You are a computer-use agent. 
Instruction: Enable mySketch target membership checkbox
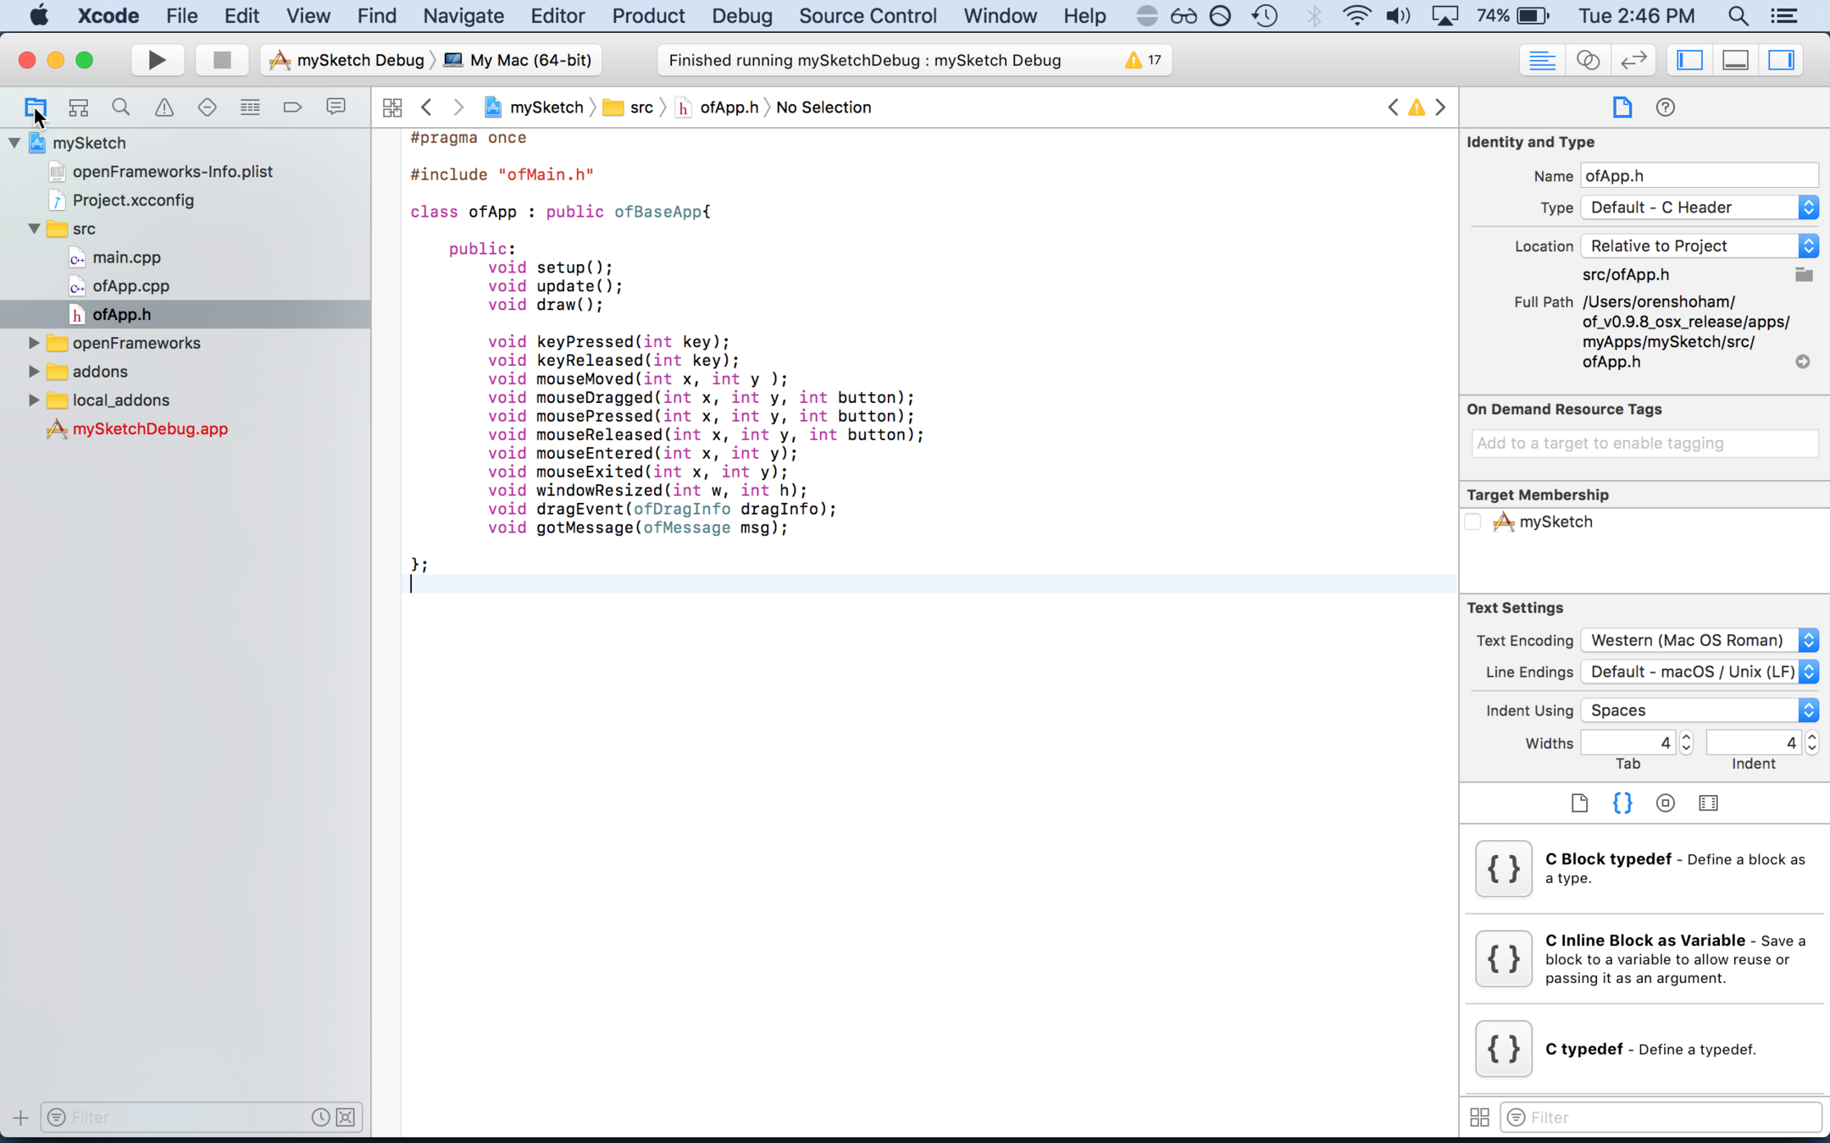coord(1473,522)
